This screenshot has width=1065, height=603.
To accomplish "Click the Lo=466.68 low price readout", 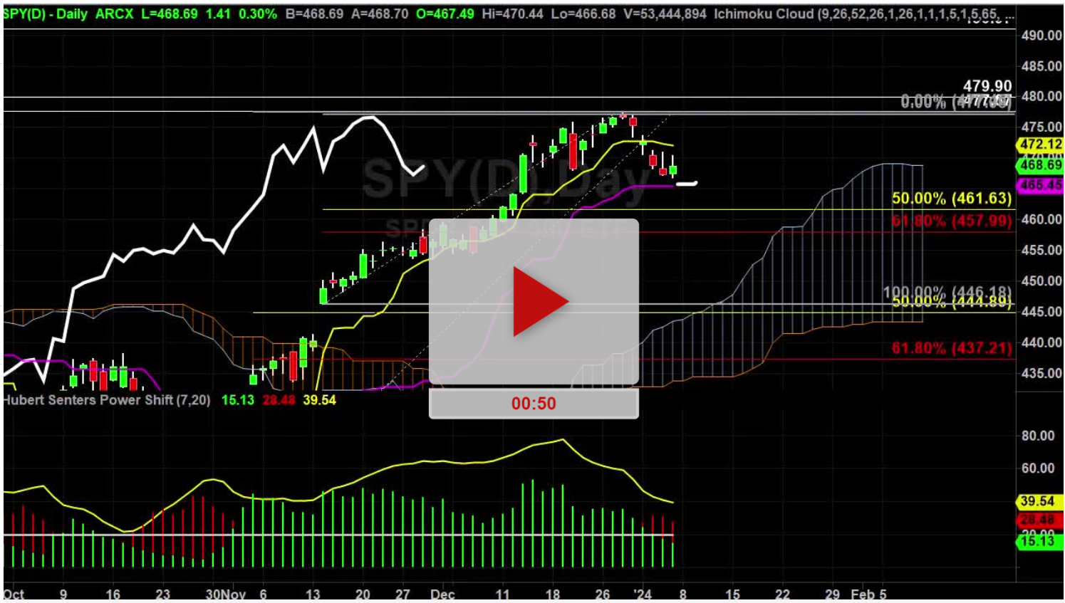I will 583,14.
